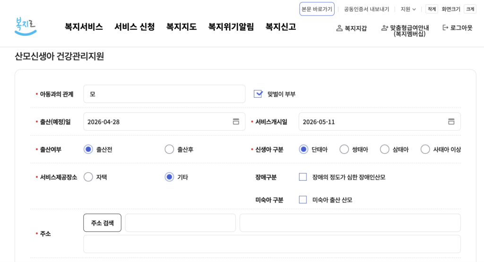The width and height of the screenshot is (484, 262).
Task: Select 출산후 radio button
Action: point(169,149)
